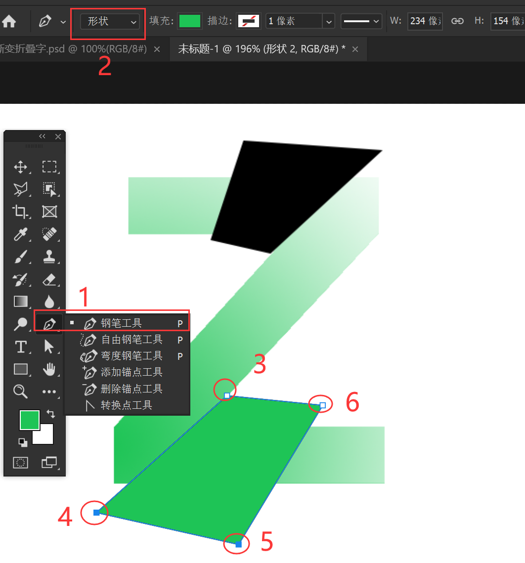Select the Frame tool
This screenshot has height=563, width=525.
[x=49, y=212]
